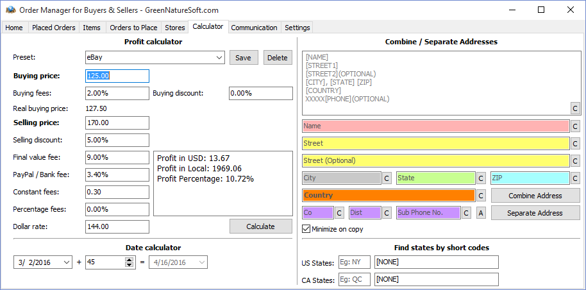Go to the Items tab
This screenshot has height=290, width=586.
coord(92,28)
